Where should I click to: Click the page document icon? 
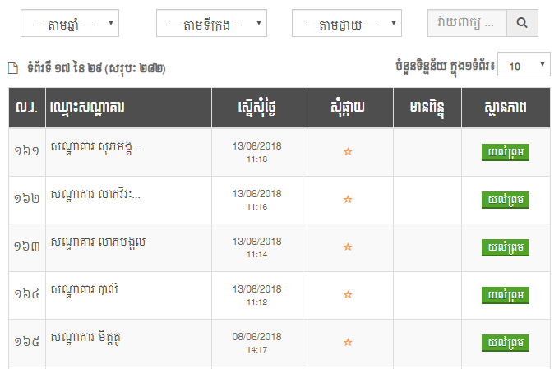click(13, 67)
